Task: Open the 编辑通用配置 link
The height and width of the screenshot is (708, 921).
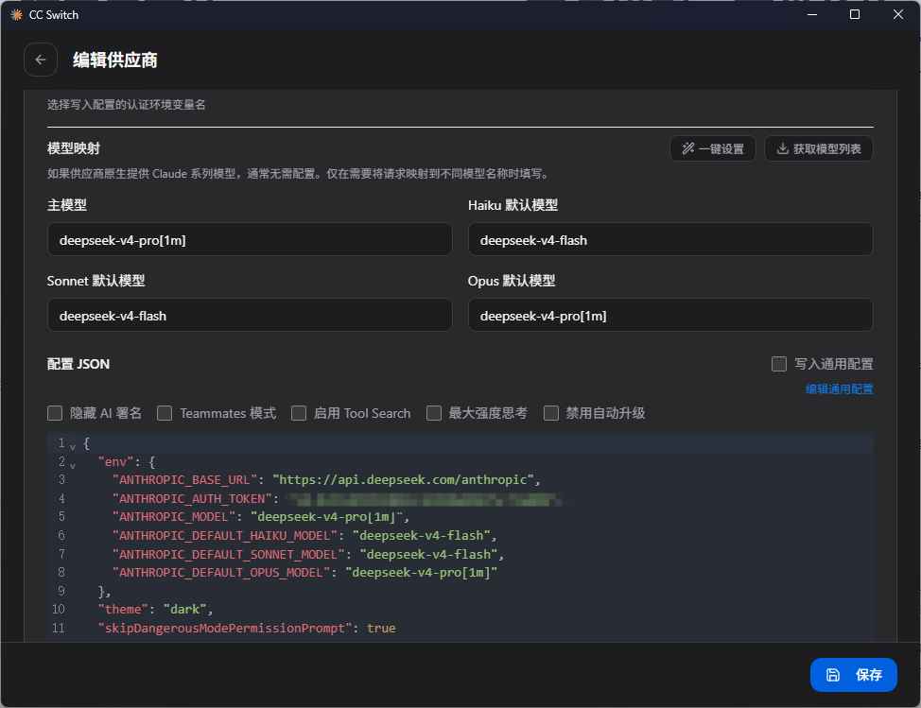Action: point(840,389)
